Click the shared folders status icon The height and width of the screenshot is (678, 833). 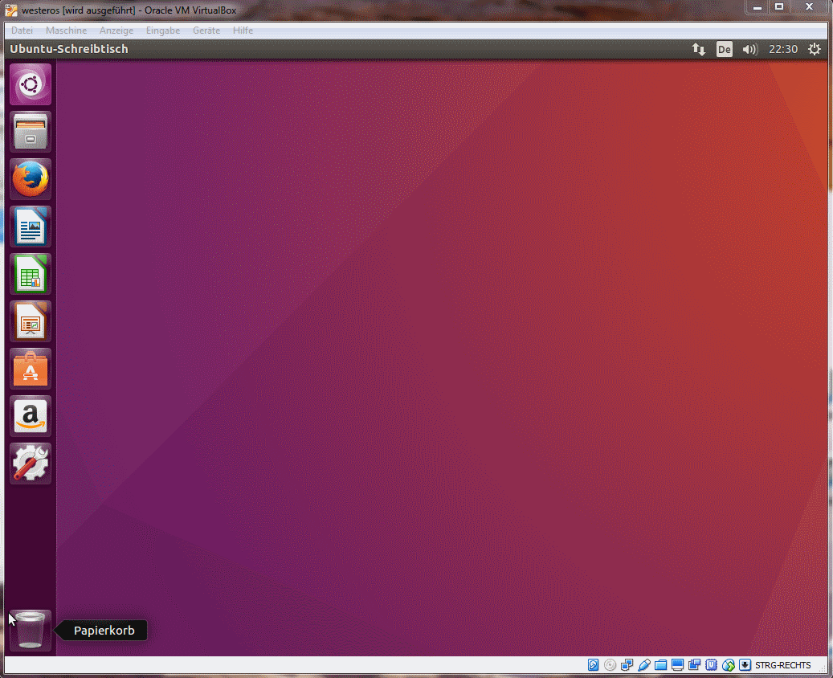[660, 665]
